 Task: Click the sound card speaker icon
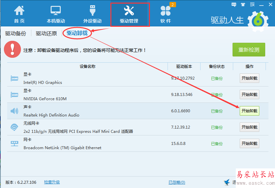14,111
